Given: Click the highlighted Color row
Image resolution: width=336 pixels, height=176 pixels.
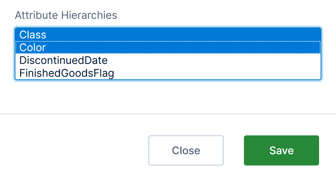Looking at the screenshot, I should click(x=168, y=48).
